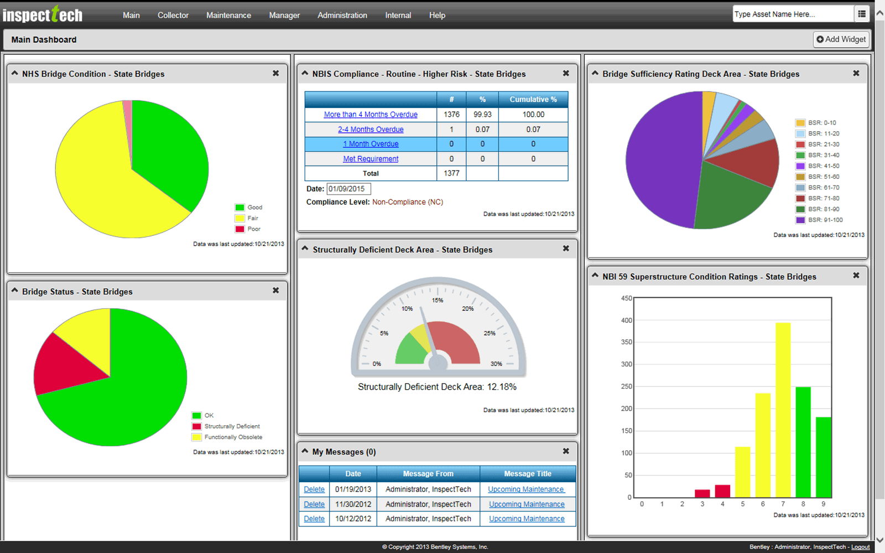This screenshot has width=885, height=553.
Task: Close the Structurally Deficient Deck Area widget
Action: 566,249
